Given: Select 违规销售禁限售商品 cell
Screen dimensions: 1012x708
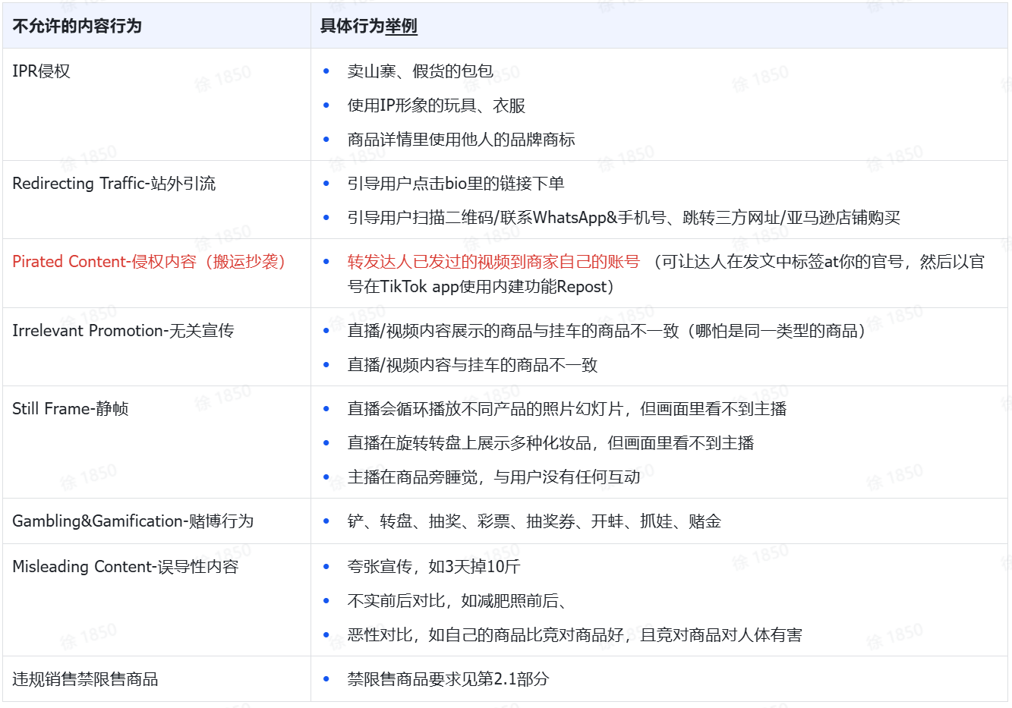Looking at the screenshot, I should [156, 679].
